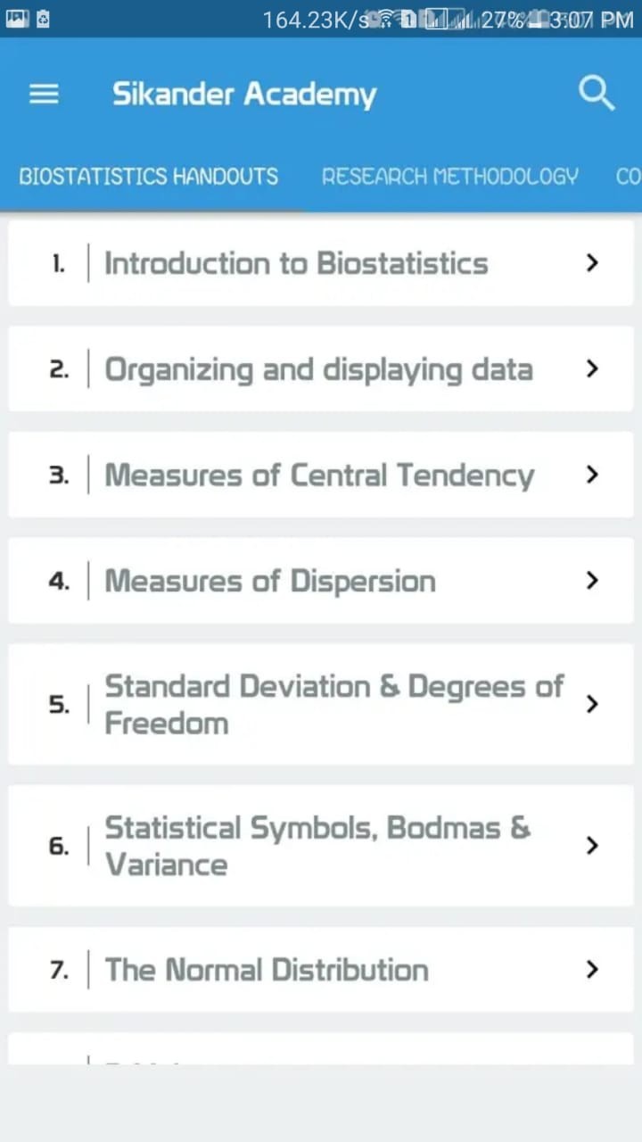
Task: Select Statistical Symbols, Bodmas & Variance
Action: pos(317,846)
